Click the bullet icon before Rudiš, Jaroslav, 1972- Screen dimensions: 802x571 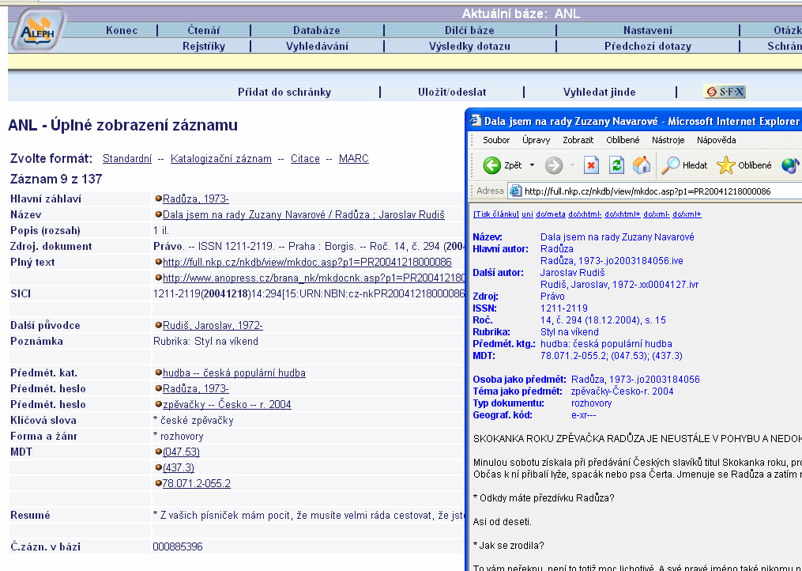(159, 325)
